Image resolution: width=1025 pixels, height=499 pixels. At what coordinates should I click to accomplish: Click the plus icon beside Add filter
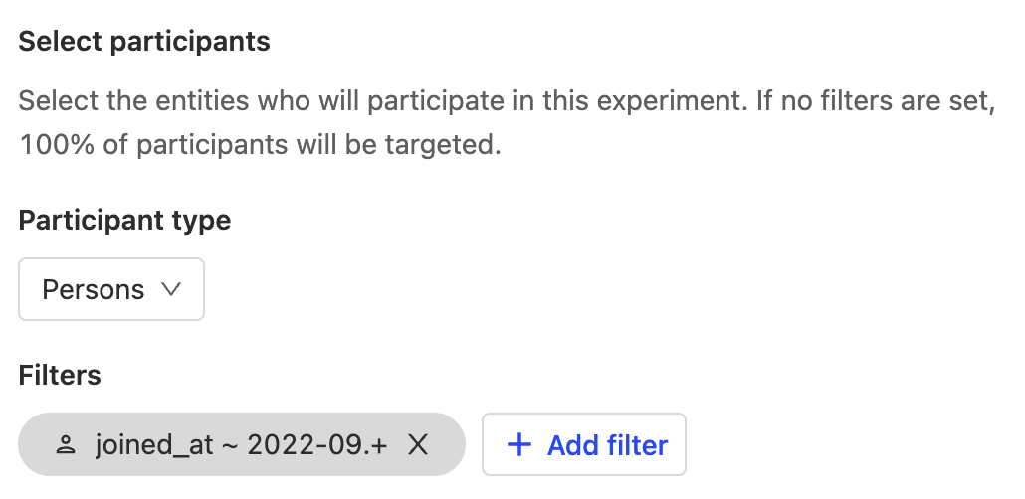(519, 445)
